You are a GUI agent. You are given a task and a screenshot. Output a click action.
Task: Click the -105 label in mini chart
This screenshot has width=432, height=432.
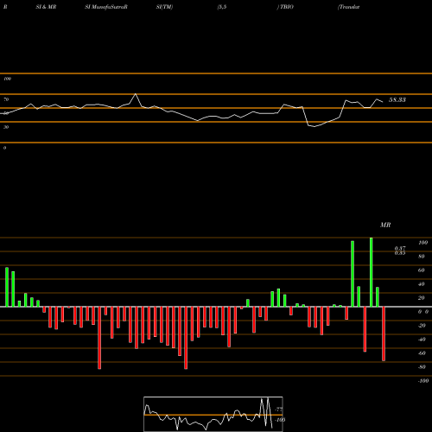pyautogui.click(x=280, y=420)
